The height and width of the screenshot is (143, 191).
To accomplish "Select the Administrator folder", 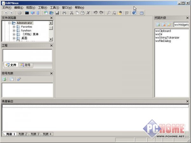I will [x=25, y=23].
